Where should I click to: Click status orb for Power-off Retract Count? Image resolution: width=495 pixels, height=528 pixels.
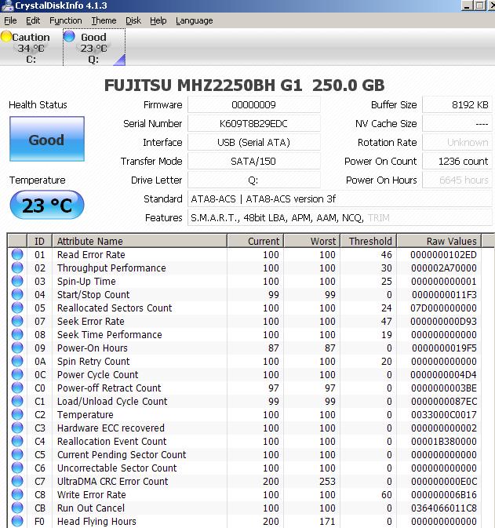click(17, 388)
